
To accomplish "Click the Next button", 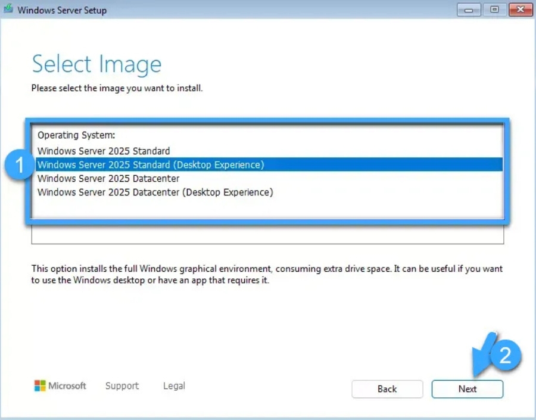I will (x=468, y=389).
